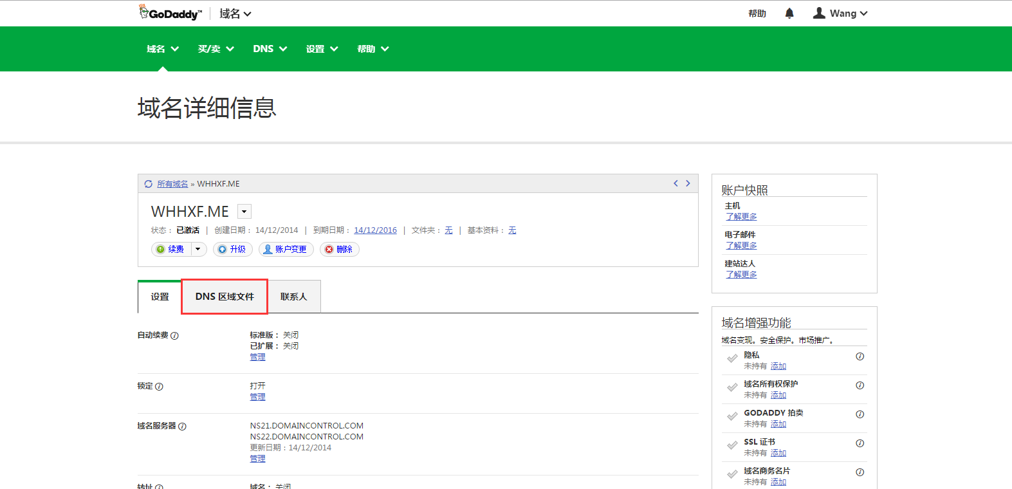The width and height of the screenshot is (1012, 489).
Task: Click 管理 under 锁定
Action: pos(257,397)
